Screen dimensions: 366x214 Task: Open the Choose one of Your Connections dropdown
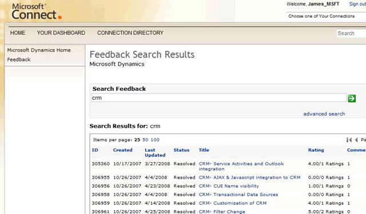point(326,16)
